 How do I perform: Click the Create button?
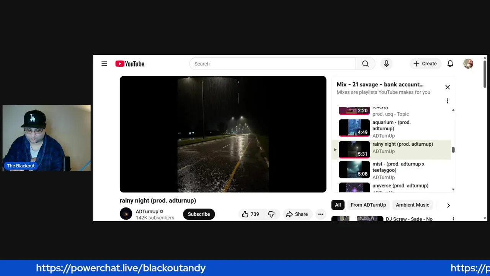tap(425, 64)
